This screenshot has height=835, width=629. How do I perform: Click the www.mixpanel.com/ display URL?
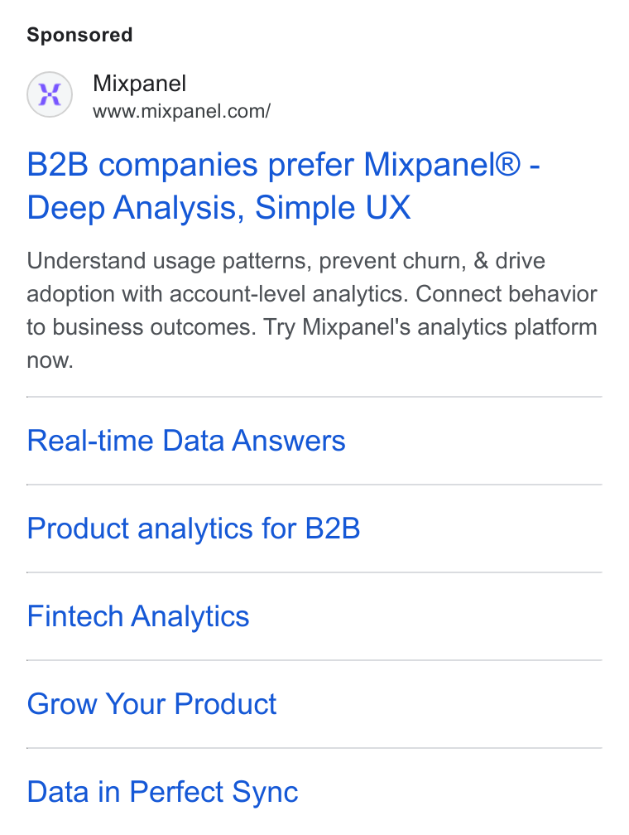tap(181, 111)
